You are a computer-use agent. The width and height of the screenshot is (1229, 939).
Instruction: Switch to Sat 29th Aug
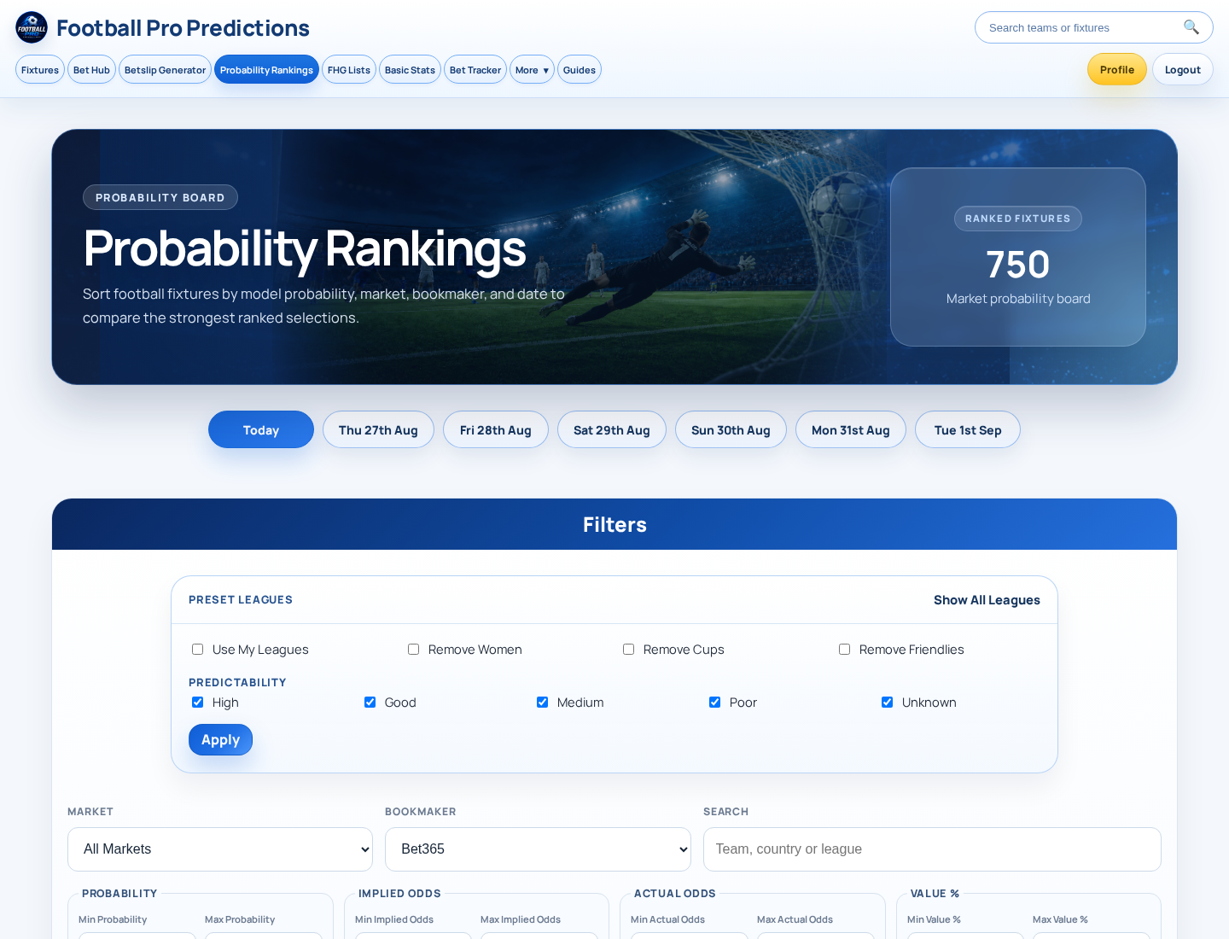pyautogui.click(x=612, y=429)
